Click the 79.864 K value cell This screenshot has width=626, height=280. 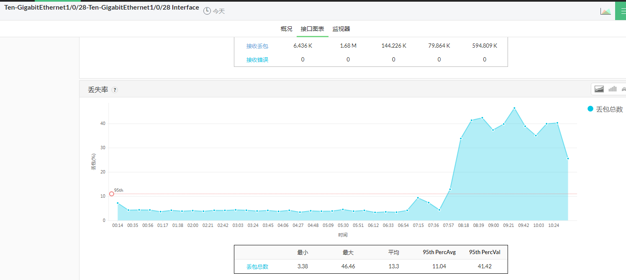(x=439, y=46)
